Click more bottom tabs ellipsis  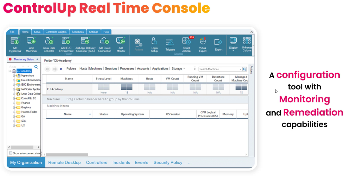pyautogui.click(x=190, y=163)
